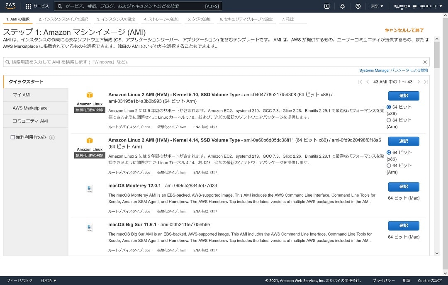Open the コミュニティ AMI category
This screenshot has height=285, width=448.
36,121
